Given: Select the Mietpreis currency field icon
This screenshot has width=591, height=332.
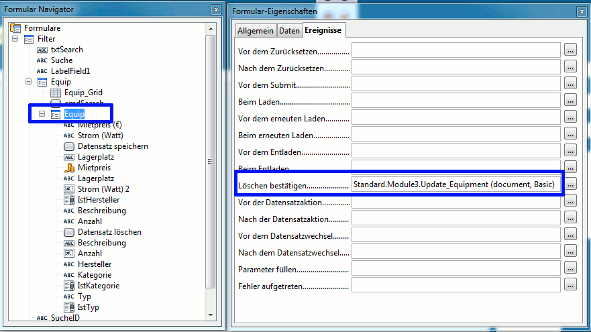Looking at the screenshot, I should tap(69, 168).
